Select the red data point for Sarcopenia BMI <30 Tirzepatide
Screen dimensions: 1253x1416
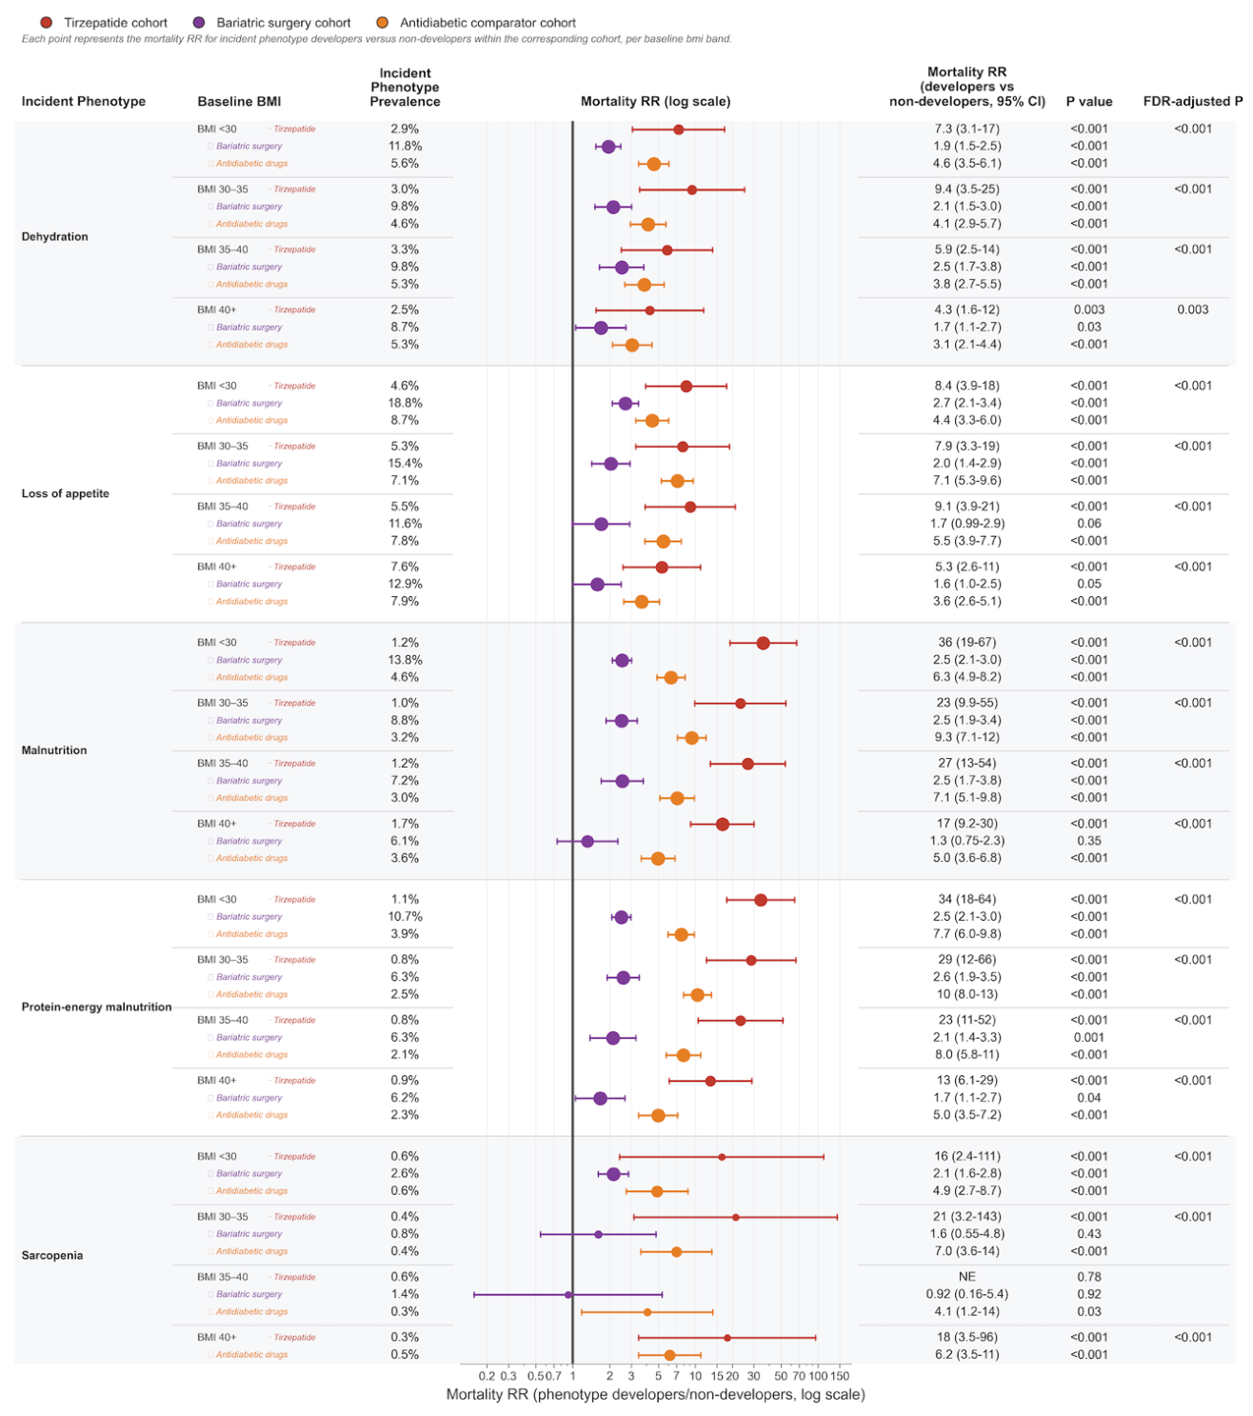722,1157
